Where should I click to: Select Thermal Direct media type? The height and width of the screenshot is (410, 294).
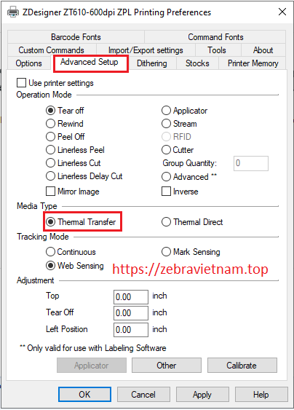point(192,222)
